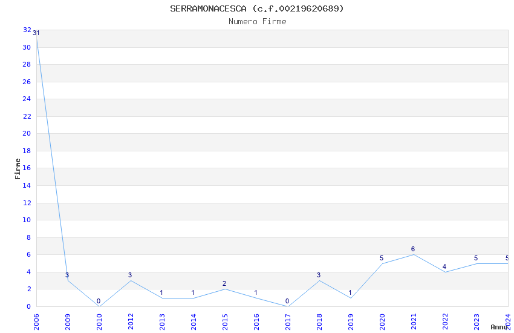514x333 pixels.
Task: Select the year label 2012 on x-axis
Action: tap(131, 321)
